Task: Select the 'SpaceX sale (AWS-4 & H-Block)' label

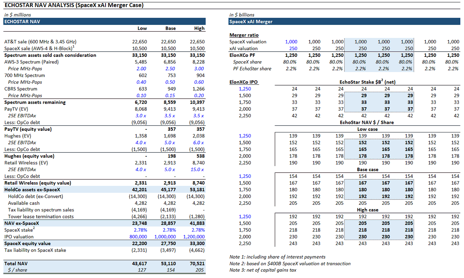Action: pyautogui.click(x=39, y=48)
